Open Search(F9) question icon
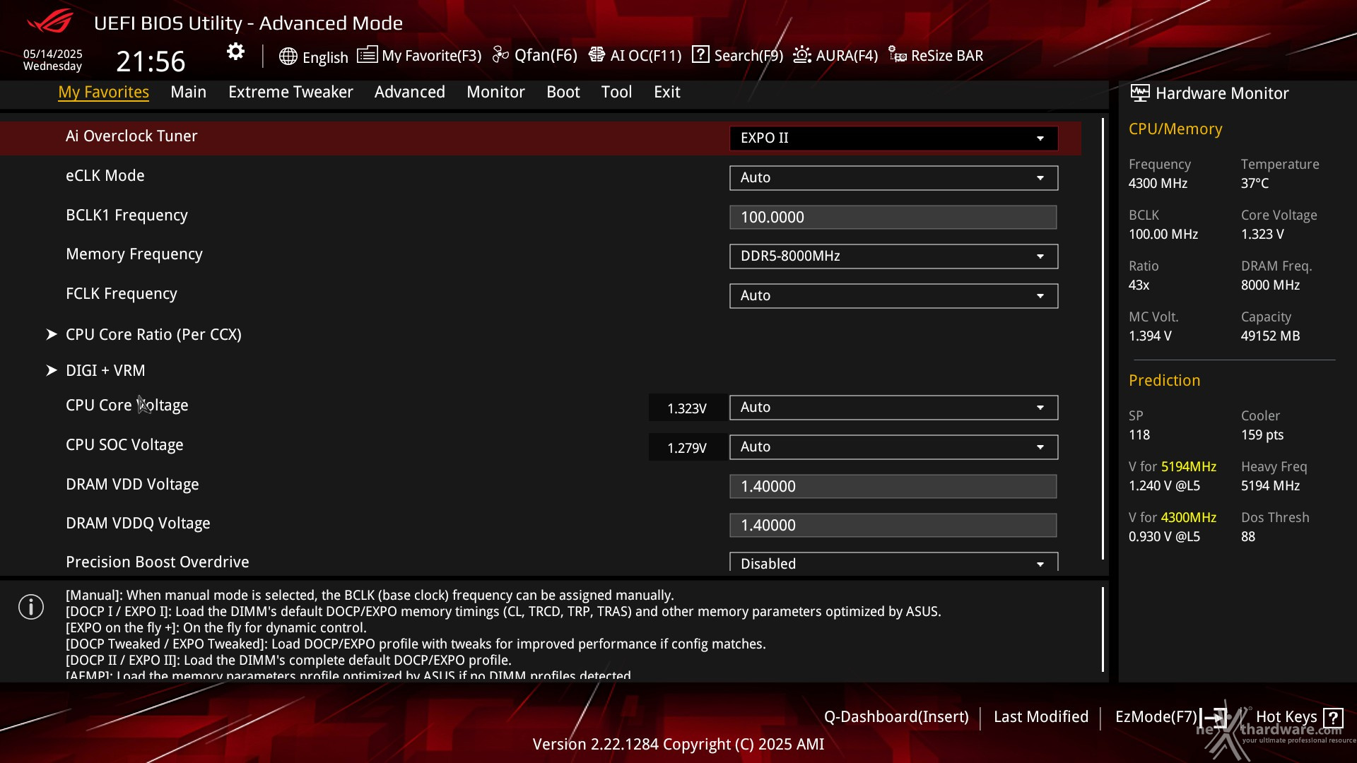Screen dimensions: 1357x763 click(x=700, y=54)
